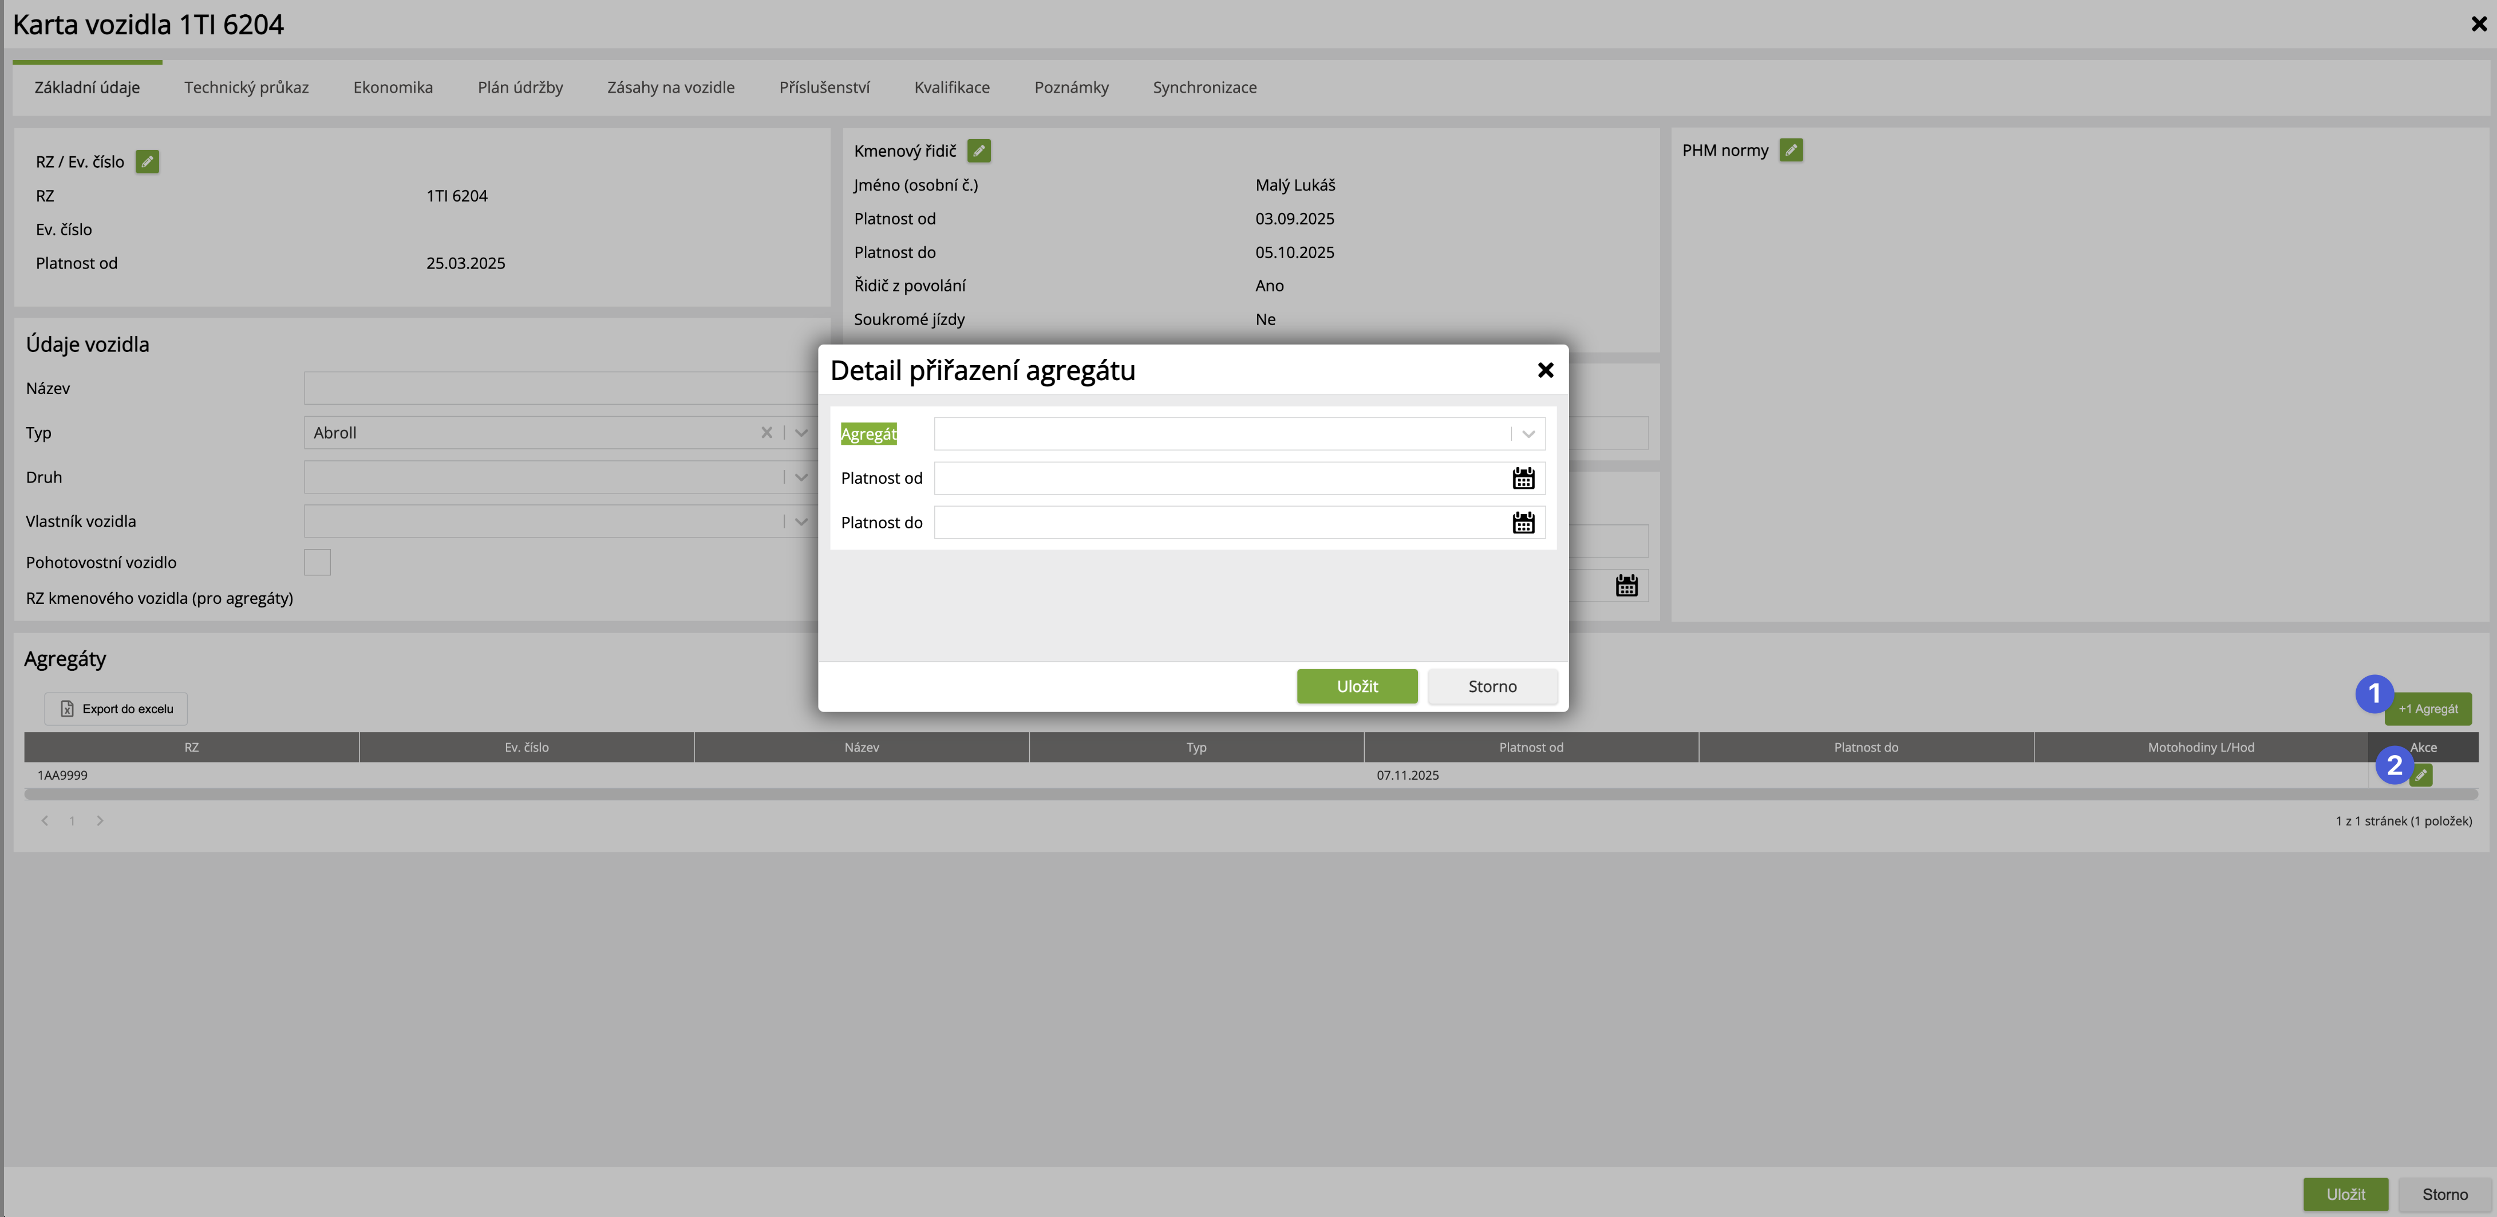Expand the Agregát dropdown in dialog

[1528, 434]
